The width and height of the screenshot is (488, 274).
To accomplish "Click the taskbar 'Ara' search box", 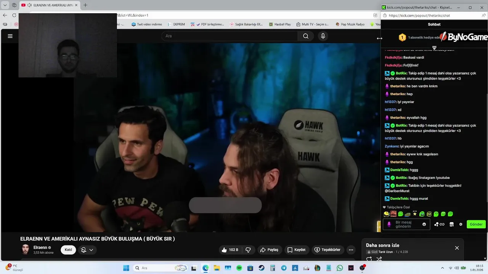I will [x=160, y=268].
